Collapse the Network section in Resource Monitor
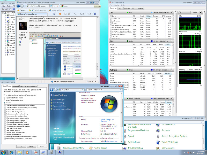The height and width of the screenshot is (155, 207). tap(172, 70)
